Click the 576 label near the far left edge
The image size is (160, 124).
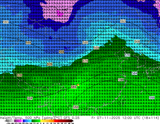coord(19,75)
